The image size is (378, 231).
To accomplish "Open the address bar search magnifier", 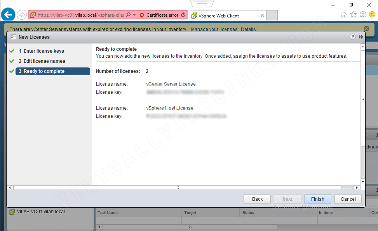I will tap(128, 15).
